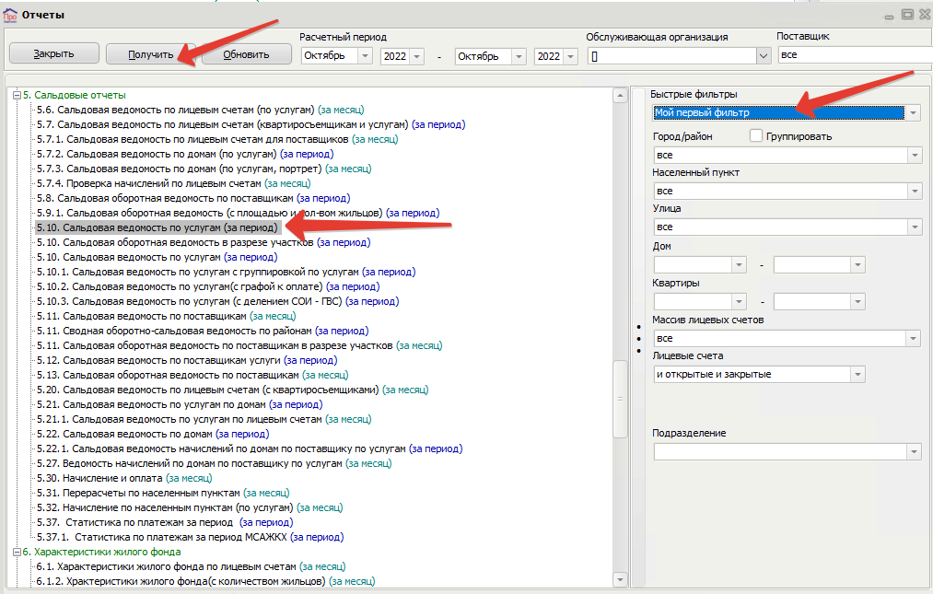
Task: Open the Массив лицевых счетов dropdown
Action: [x=914, y=339]
